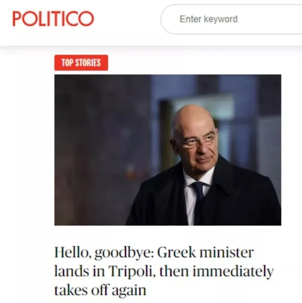Click the word 'immediately' in headline
This screenshot has width=302, height=303.
pos(233,272)
